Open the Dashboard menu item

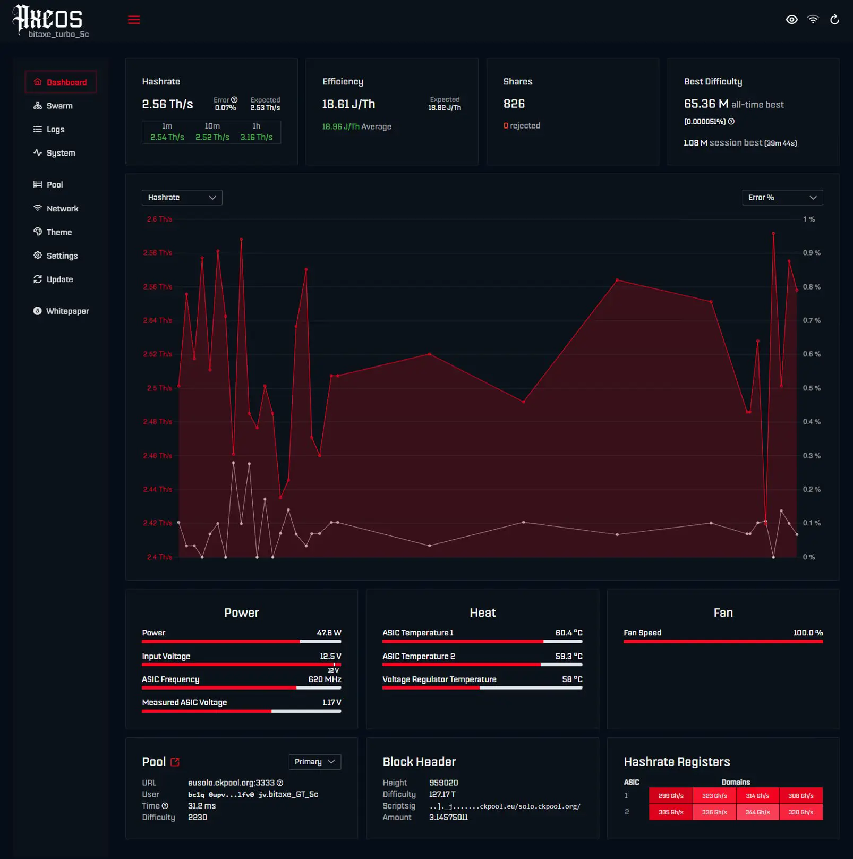61,82
